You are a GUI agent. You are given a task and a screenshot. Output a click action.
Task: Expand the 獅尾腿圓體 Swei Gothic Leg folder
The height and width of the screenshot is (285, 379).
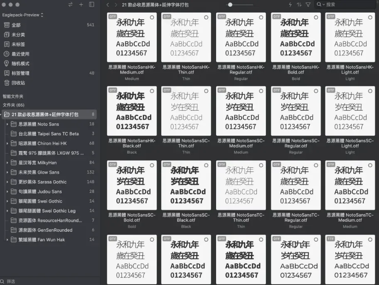tap(7, 211)
